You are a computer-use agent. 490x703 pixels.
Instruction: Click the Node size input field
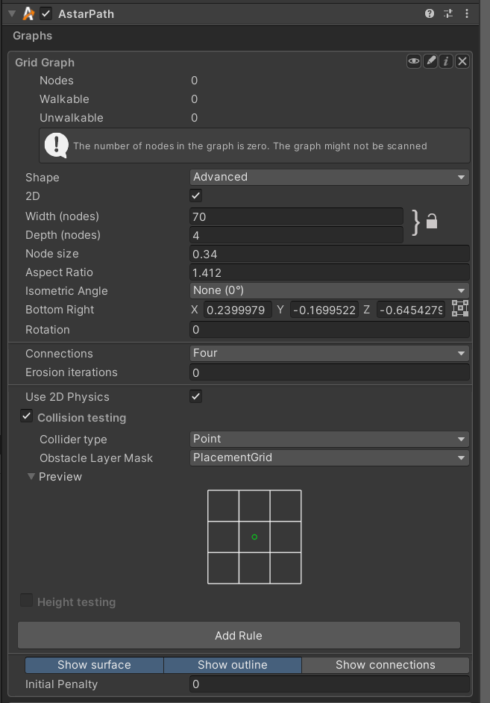point(329,254)
